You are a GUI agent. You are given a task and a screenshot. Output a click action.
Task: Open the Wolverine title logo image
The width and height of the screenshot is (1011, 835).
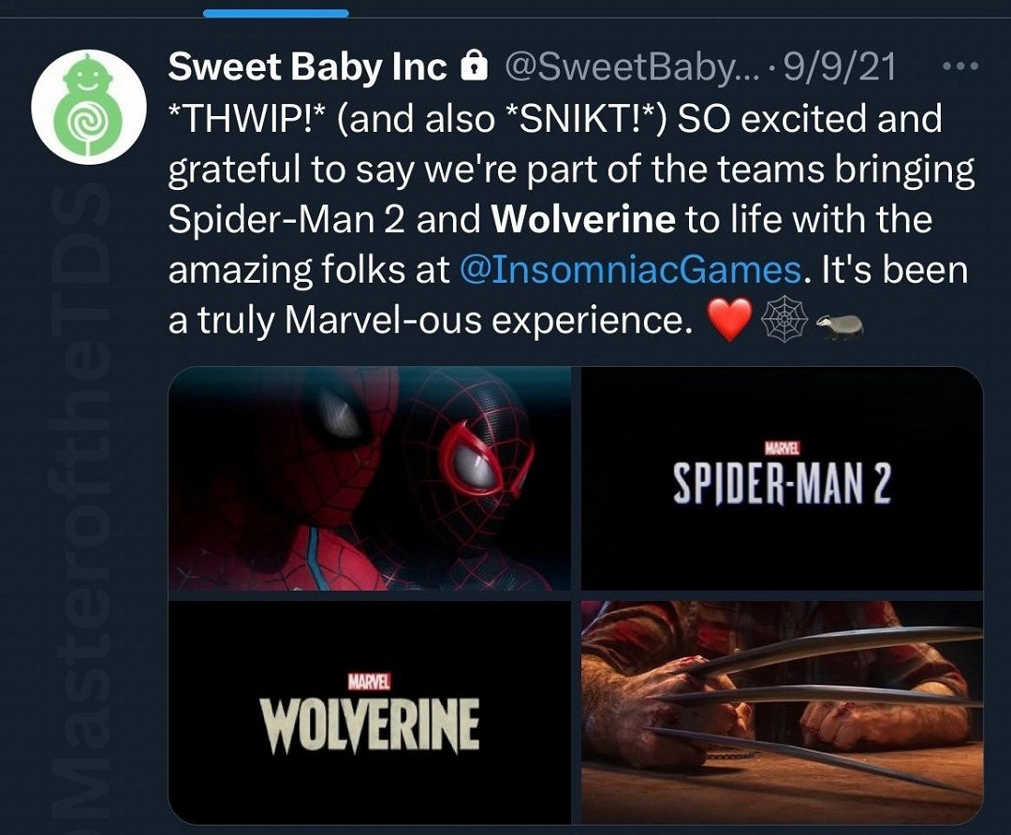(370, 712)
